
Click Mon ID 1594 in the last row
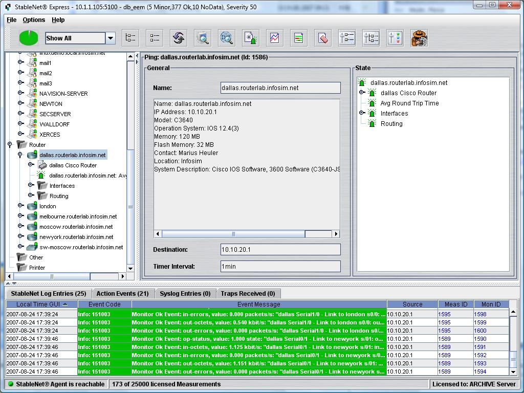[x=480, y=372]
